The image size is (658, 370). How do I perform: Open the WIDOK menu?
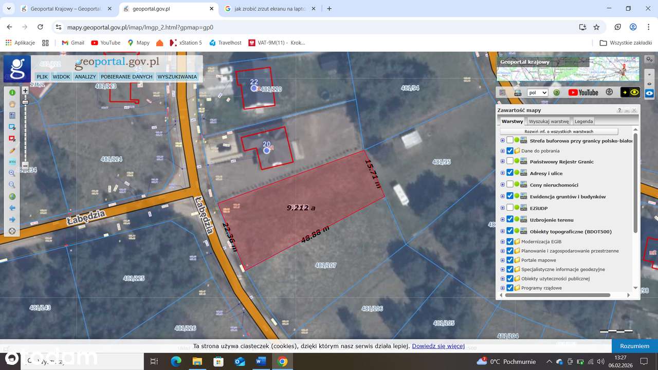(x=61, y=77)
